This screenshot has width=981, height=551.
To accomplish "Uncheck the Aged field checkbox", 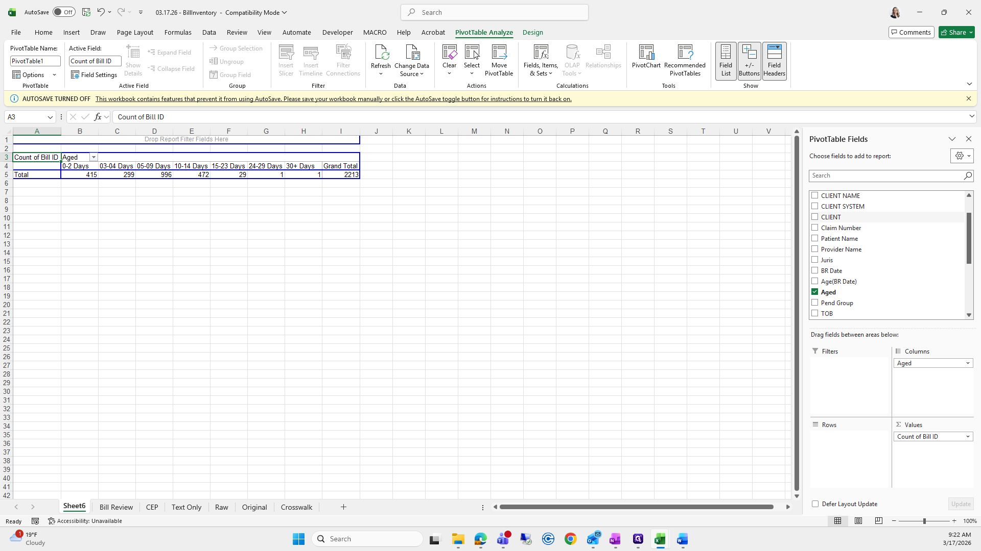I will coord(815,292).
